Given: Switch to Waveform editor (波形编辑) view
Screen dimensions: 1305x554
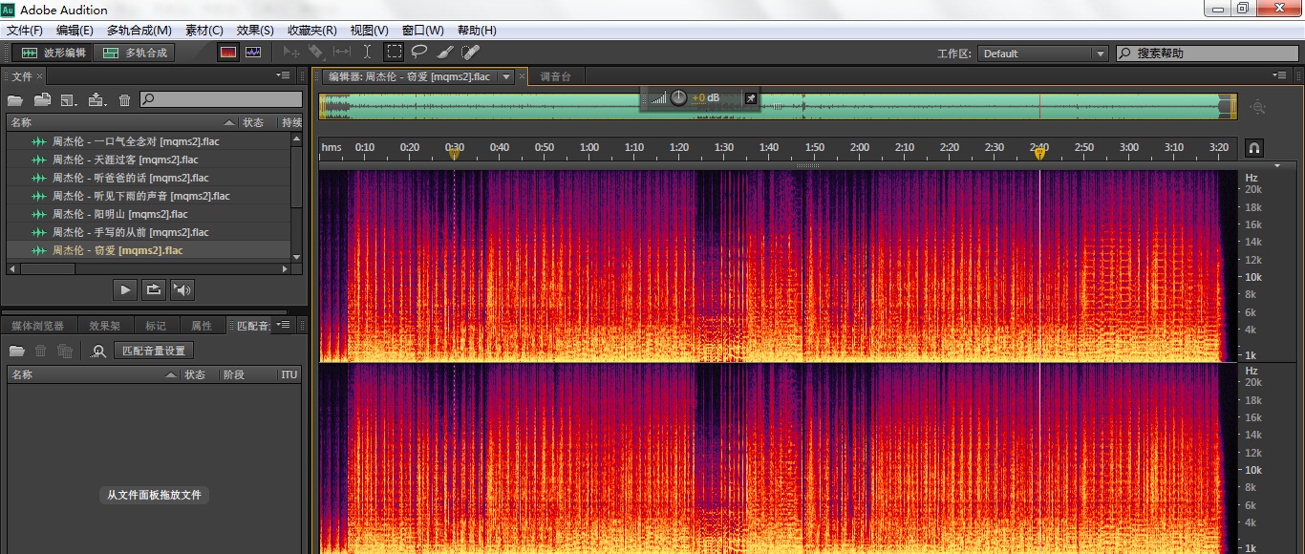Looking at the screenshot, I should click(53, 53).
